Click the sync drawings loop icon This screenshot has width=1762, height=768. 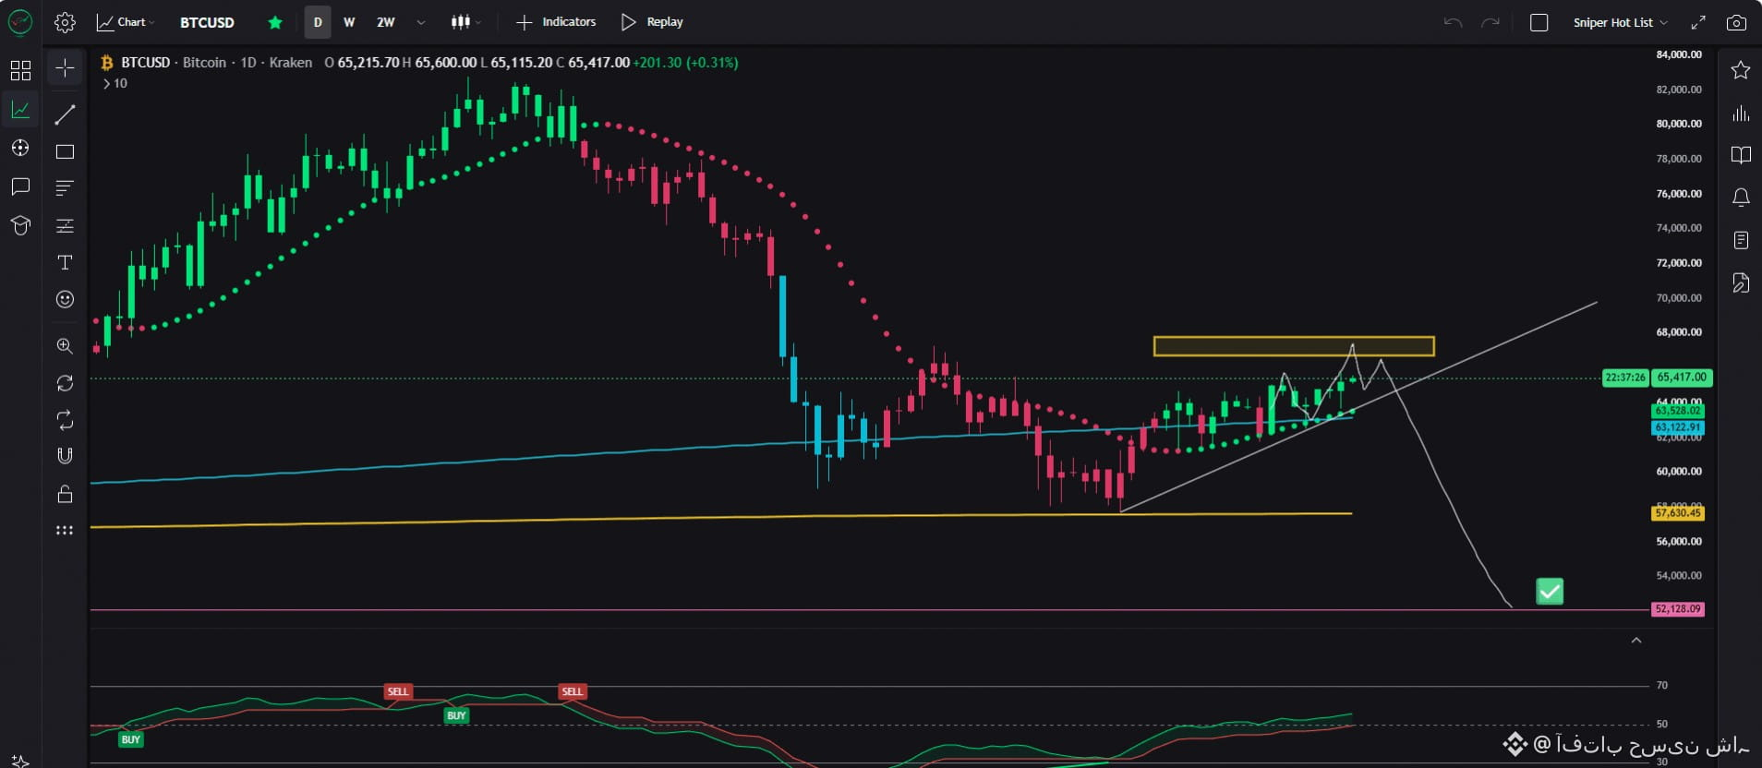point(65,420)
